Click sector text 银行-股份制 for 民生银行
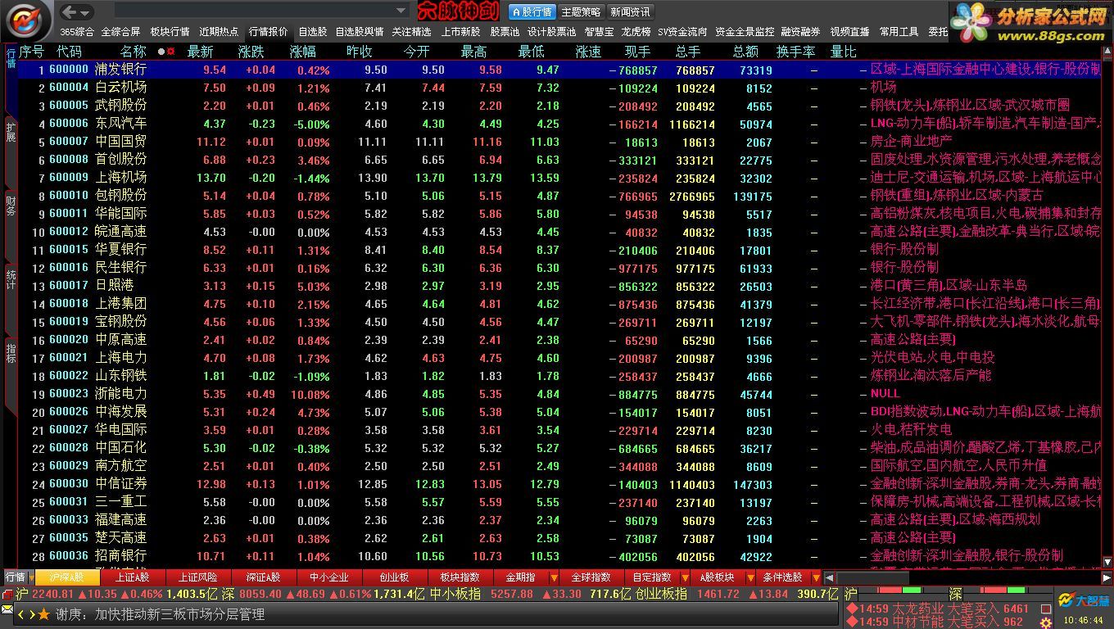This screenshot has height=629, width=1114. pyautogui.click(x=904, y=267)
